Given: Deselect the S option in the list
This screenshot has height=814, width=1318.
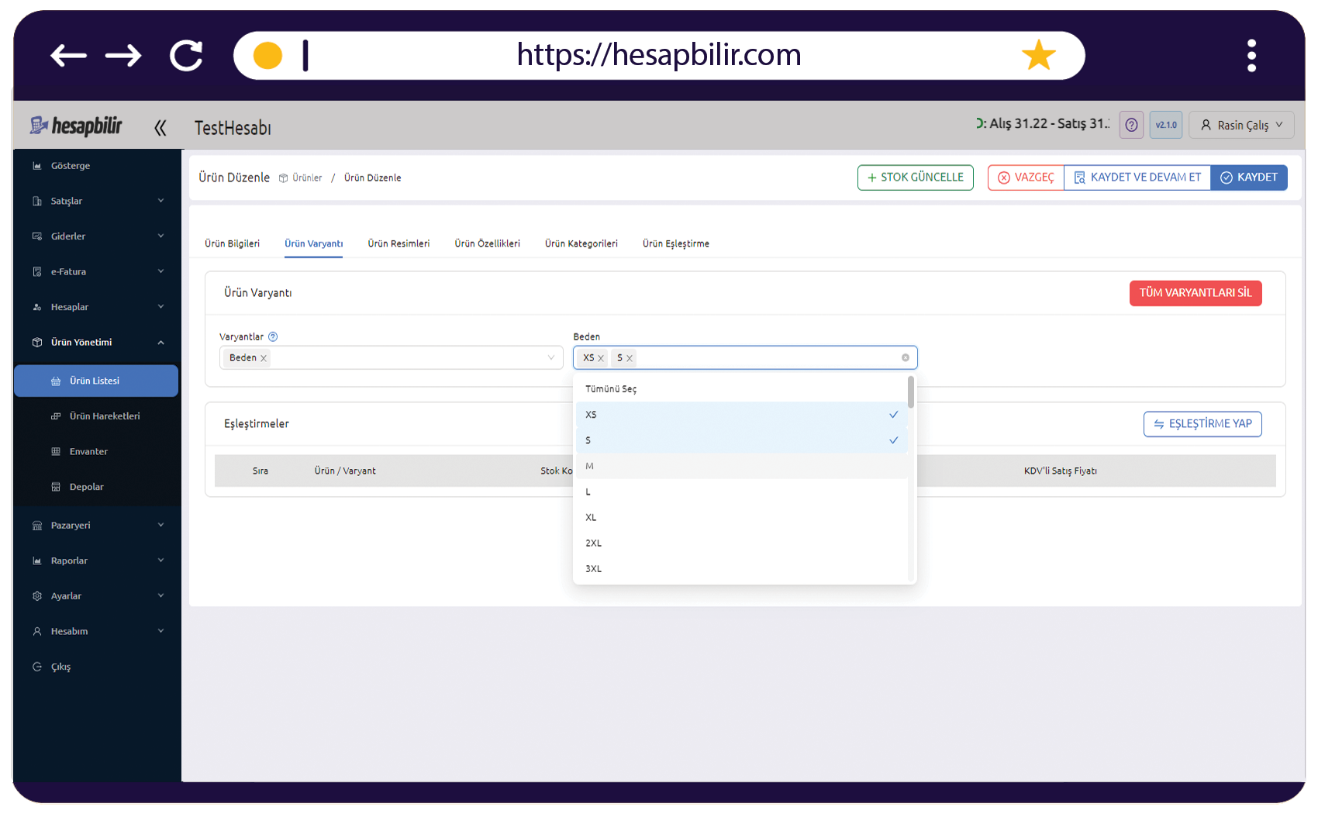Looking at the screenshot, I should 741,440.
